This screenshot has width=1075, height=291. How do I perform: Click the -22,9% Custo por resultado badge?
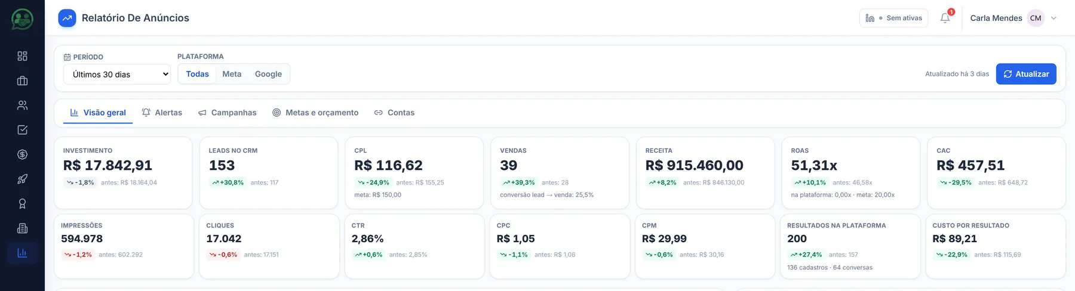pyautogui.click(x=951, y=255)
